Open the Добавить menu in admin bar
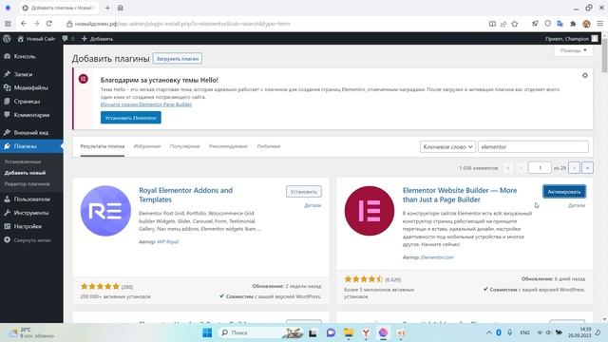 pos(97,39)
